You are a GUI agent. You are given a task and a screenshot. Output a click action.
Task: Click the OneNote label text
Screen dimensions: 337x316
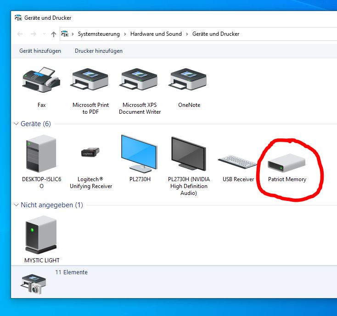point(189,105)
